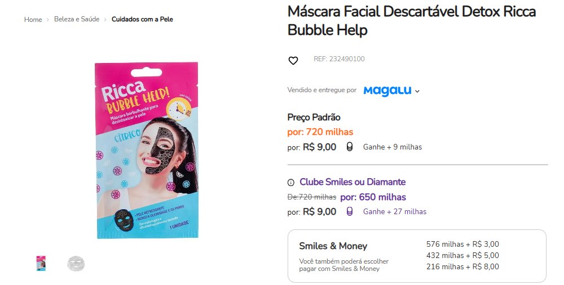Select the first product packaging thumbnail
The image size is (564, 285).
coord(41,263)
